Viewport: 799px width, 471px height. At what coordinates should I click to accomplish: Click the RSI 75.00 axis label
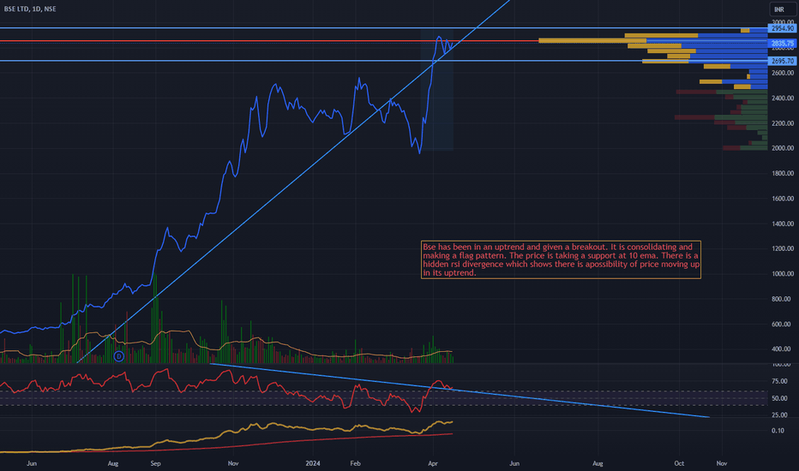point(779,381)
